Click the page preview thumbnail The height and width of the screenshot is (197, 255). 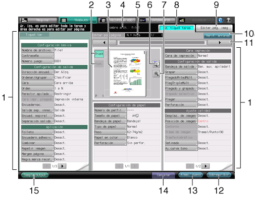[128, 73]
